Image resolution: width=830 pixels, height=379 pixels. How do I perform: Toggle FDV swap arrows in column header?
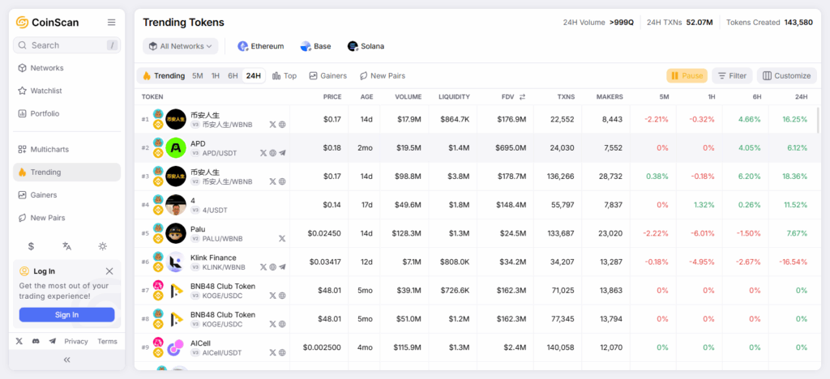point(523,96)
